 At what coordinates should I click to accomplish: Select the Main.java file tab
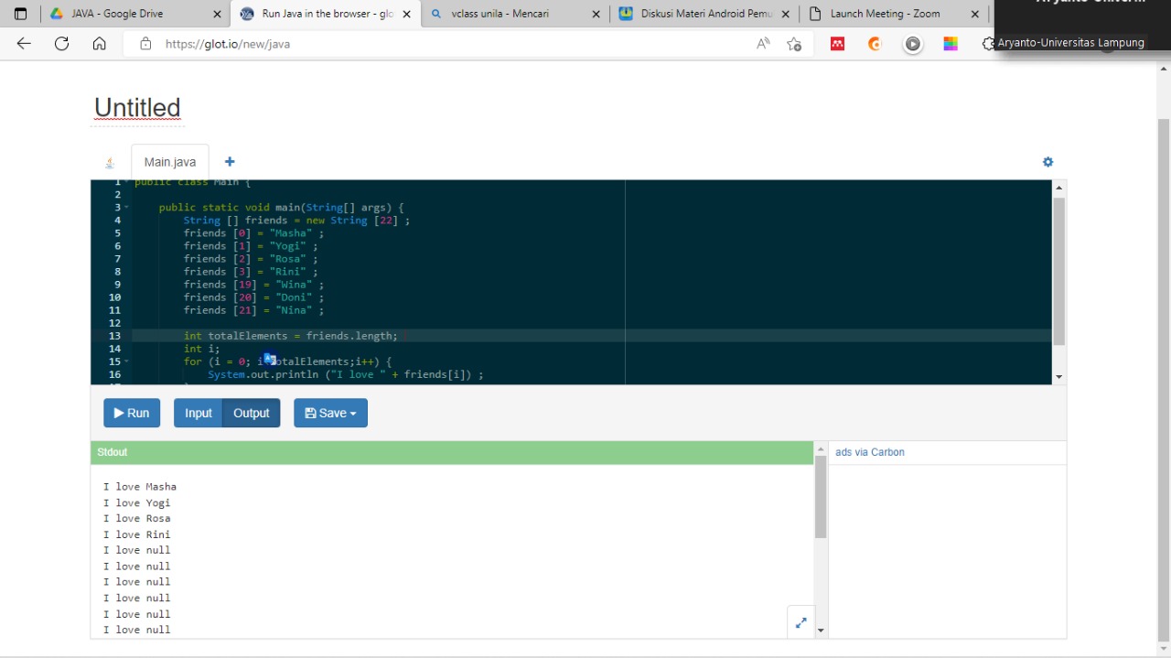(x=169, y=162)
